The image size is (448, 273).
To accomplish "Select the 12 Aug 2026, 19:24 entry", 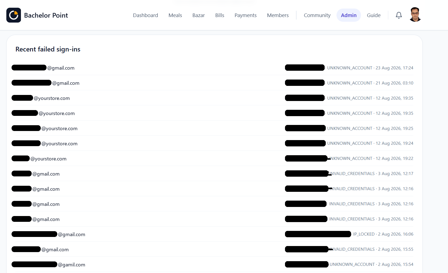I will 214,143.
